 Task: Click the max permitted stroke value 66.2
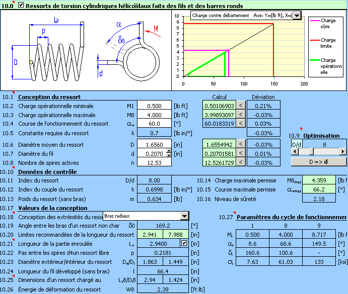pos(319,189)
